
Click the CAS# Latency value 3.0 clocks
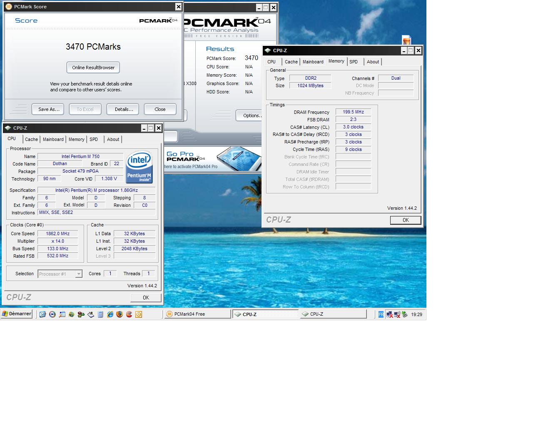point(354,127)
